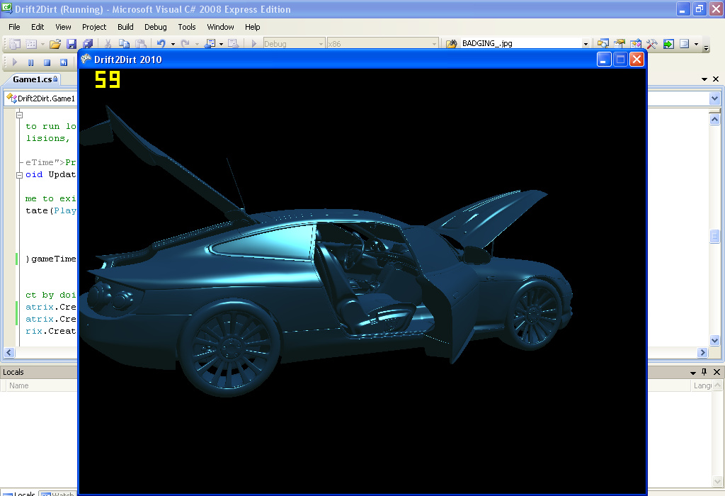Open the Undo history dropdown arrow
The image size is (725, 496).
click(173, 44)
